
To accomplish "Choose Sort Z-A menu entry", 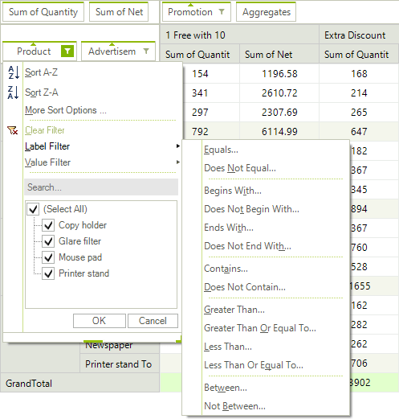I will (x=42, y=92).
